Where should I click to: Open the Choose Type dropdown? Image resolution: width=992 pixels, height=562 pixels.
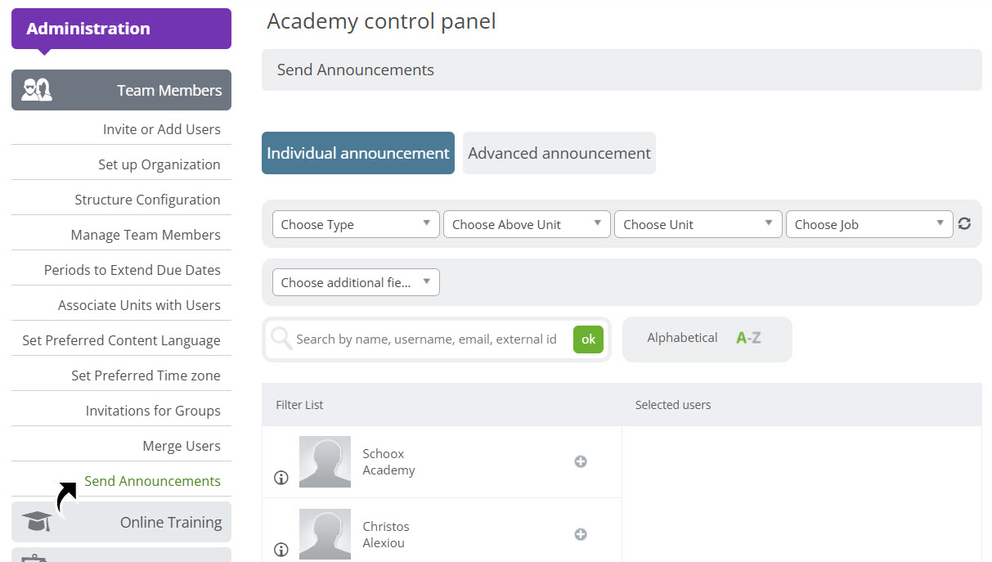[356, 224]
